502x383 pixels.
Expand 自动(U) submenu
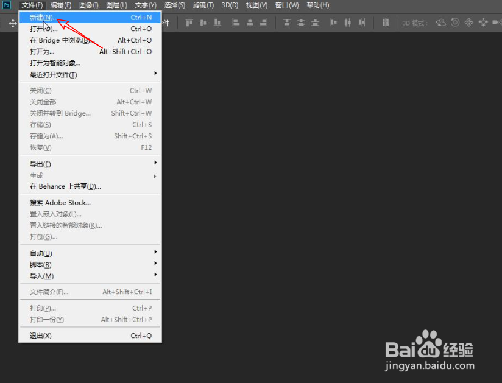point(90,253)
